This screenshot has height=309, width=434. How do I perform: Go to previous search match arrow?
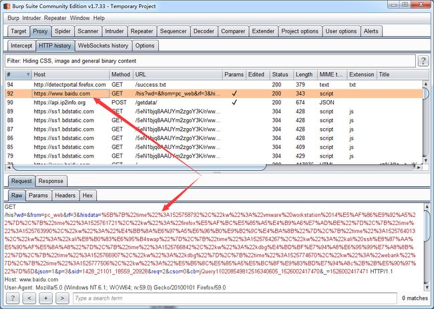click(29, 298)
